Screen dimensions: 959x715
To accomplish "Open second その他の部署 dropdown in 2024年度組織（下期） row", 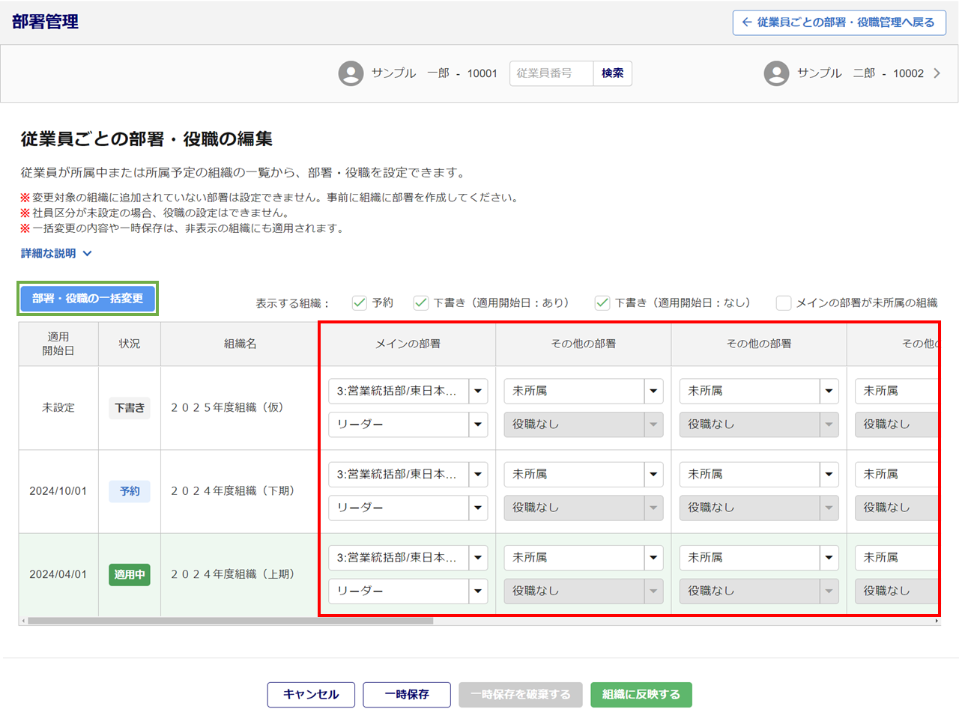I will 759,474.
